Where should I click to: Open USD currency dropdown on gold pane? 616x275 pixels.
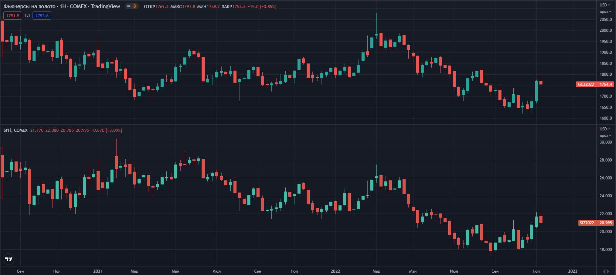[x=605, y=5]
